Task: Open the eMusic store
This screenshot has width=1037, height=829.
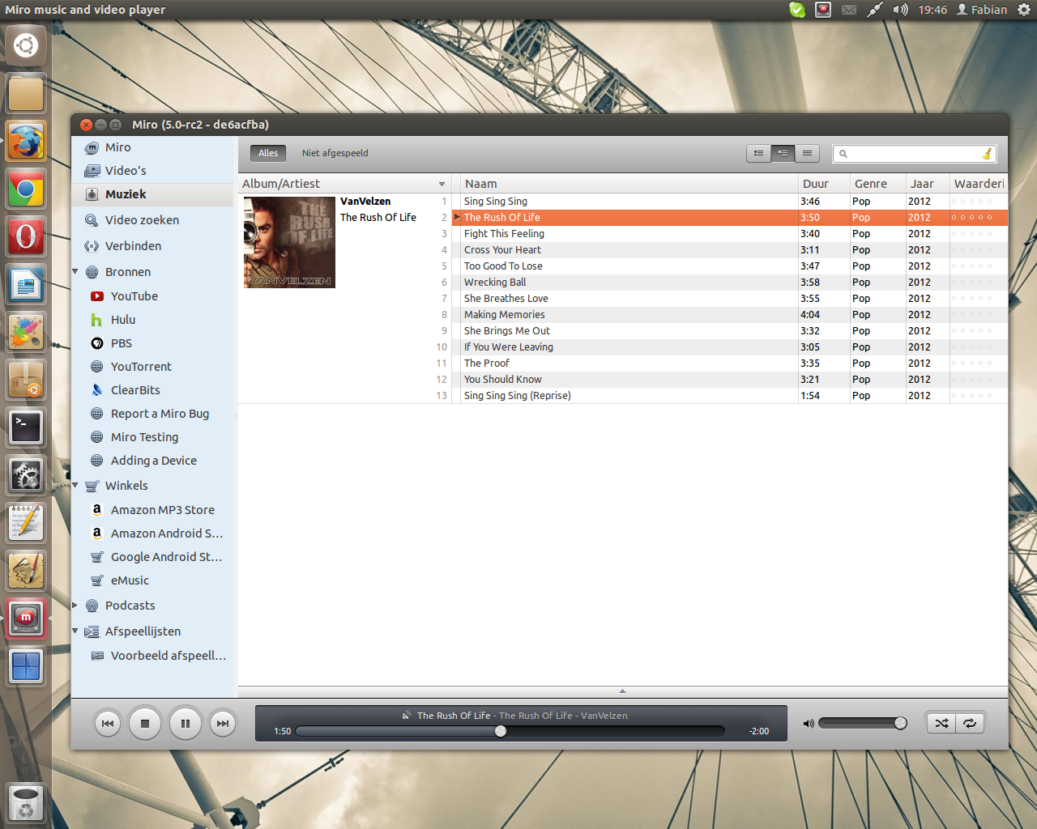Action: [x=152, y=580]
